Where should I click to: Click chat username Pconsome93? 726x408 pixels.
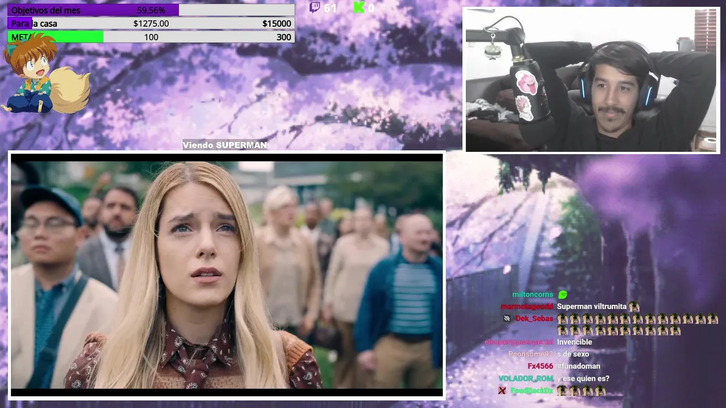coord(530,354)
